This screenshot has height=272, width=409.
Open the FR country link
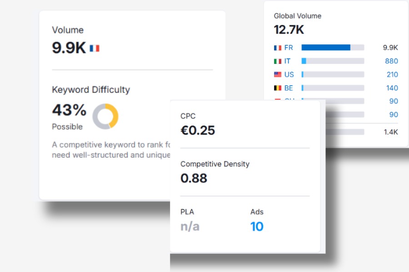pos(289,48)
